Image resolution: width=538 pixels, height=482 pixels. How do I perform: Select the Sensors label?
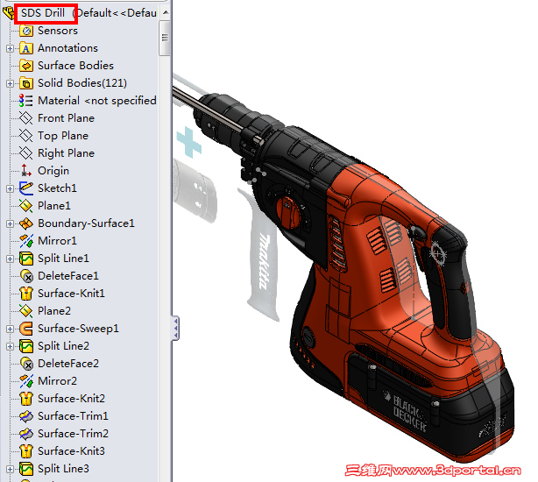click(x=58, y=31)
